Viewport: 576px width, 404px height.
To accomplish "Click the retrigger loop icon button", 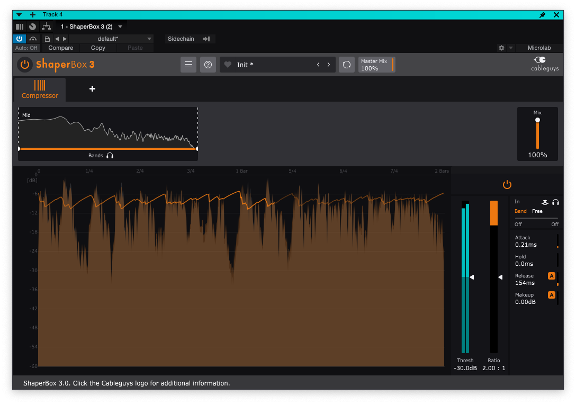I will tap(346, 65).
